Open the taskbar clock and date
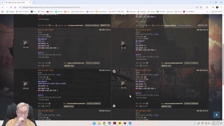Screen dimensions: 224x126 [216, 123]
